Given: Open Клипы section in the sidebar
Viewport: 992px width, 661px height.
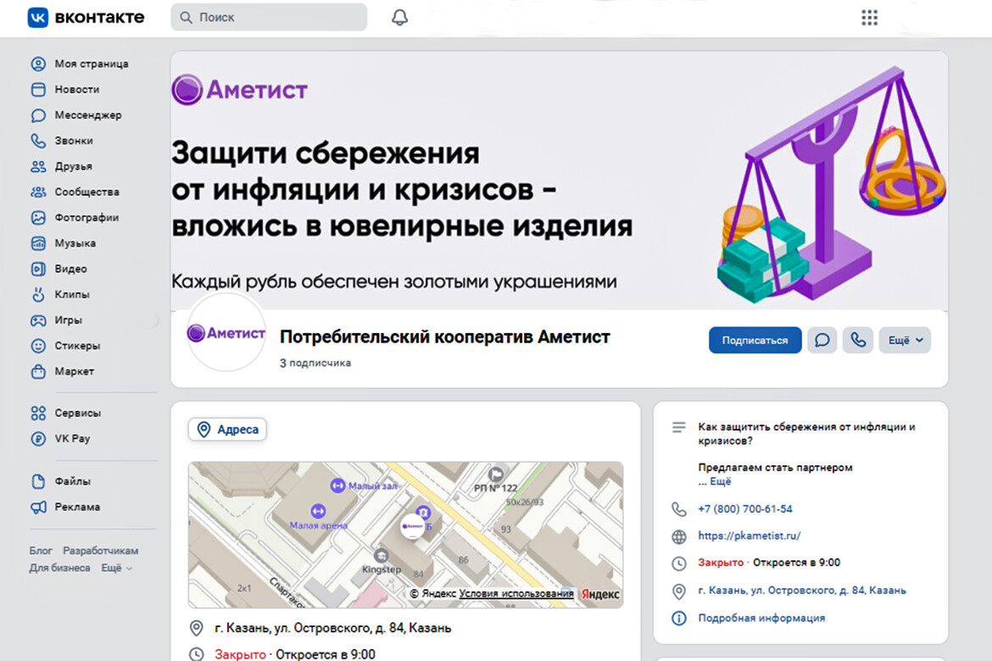Looking at the screenshot, I should [x=72, y=295].
